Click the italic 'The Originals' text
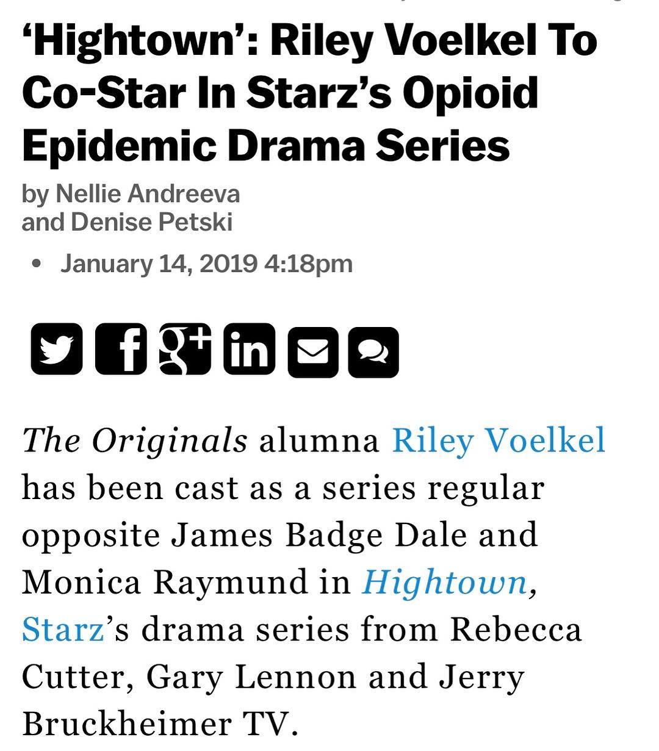The image size is (659, 751). pyautogui.click(x=135, y=440)
